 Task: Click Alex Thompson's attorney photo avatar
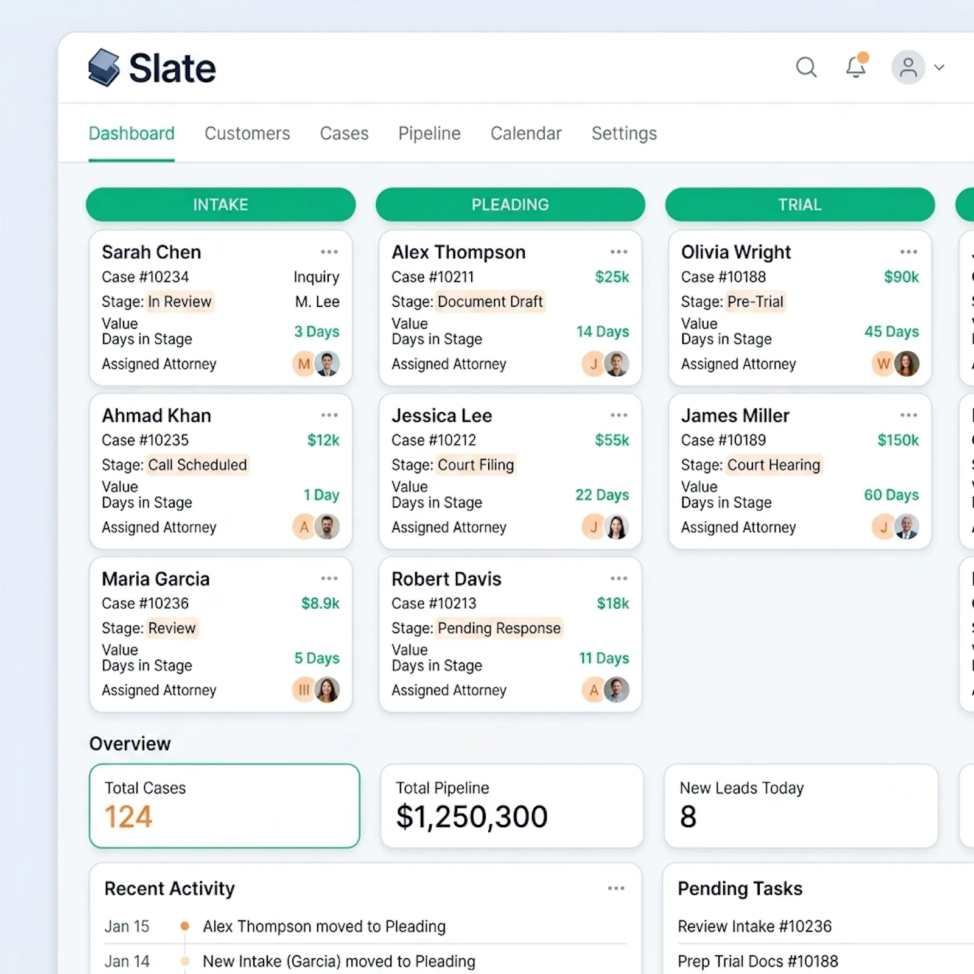click(x=617, y=364)
